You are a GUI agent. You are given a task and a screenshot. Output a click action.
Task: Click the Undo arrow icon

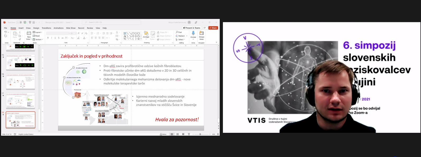5,32
